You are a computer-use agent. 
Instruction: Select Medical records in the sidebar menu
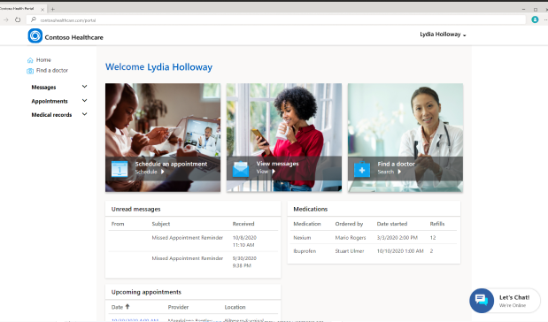[51, 114]
